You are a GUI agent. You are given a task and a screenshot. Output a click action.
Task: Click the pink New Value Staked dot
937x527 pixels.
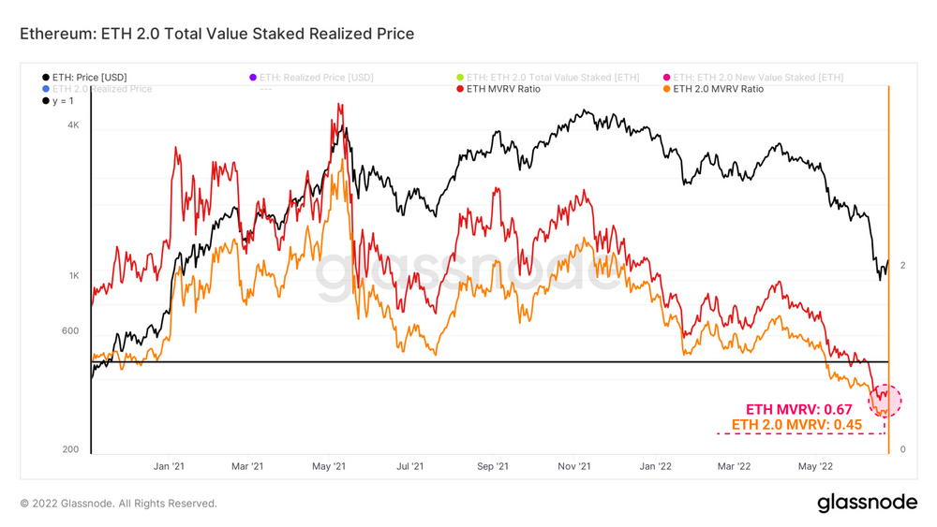(666, 78)
